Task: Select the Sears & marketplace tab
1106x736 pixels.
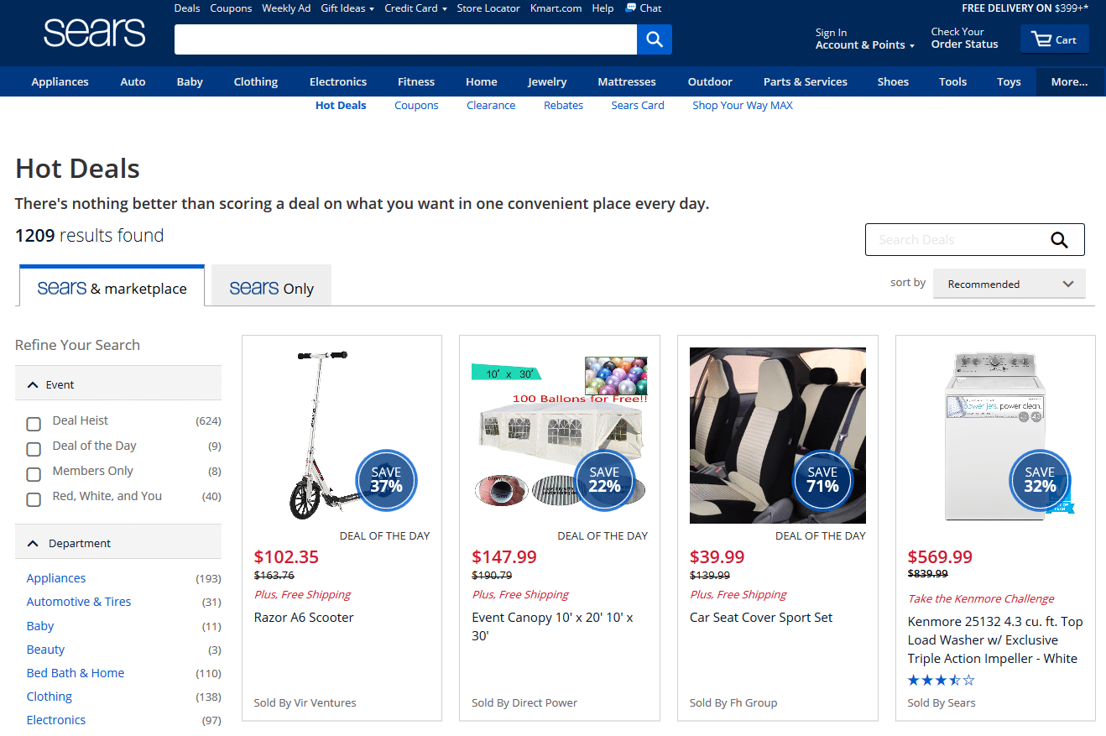Action: click(112, 287)
